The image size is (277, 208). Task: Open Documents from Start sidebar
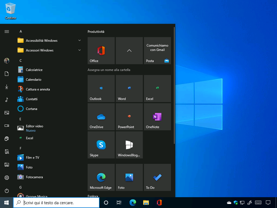coord(7,74)
